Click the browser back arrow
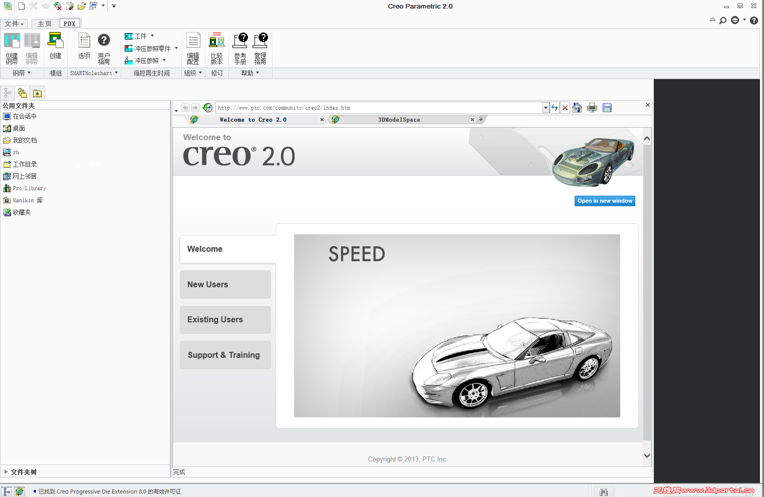 coord(185,108)
